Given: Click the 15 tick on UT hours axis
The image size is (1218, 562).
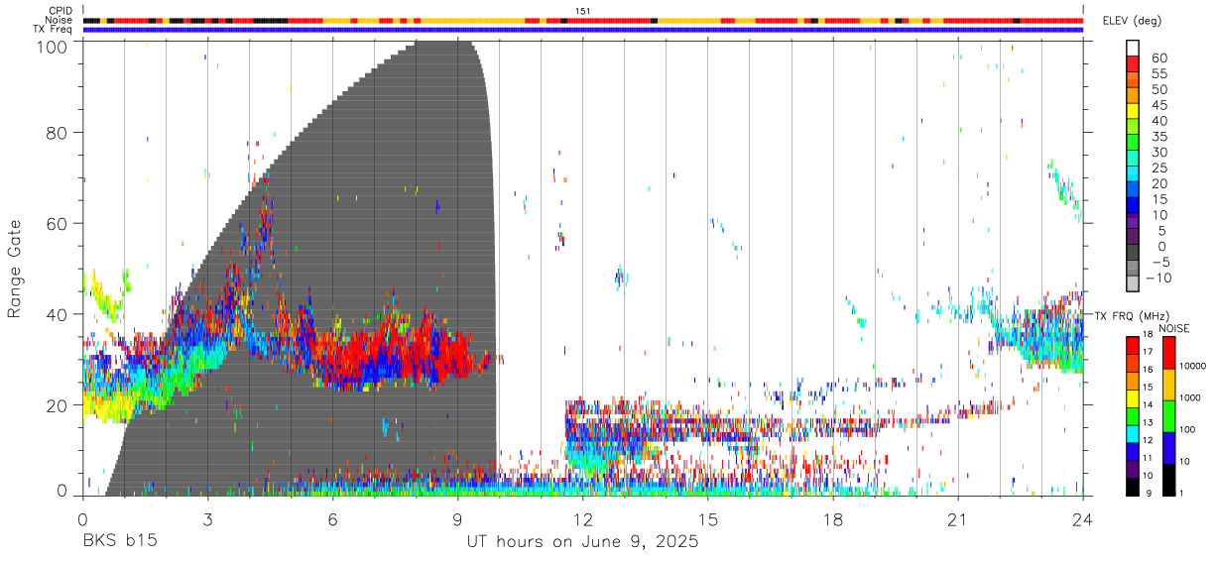Looking at the screenshot, I should tap(707, 520).
